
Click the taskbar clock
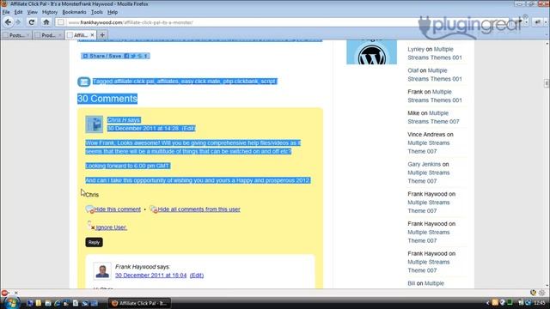click(x=540, y=303)
